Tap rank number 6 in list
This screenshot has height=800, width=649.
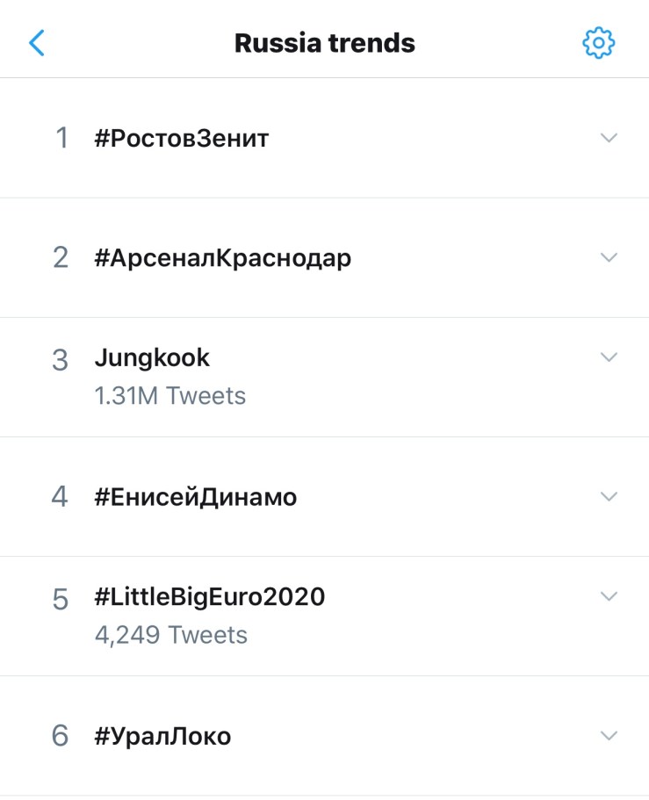point(60,736)
